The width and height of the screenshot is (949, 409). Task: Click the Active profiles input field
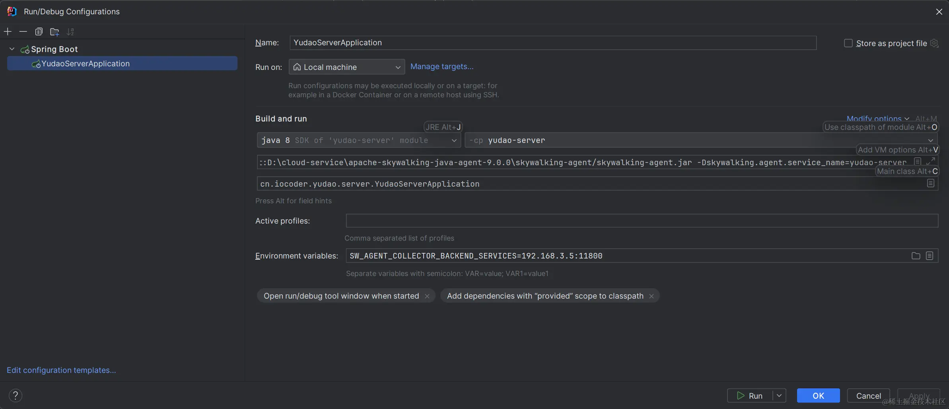642,221
